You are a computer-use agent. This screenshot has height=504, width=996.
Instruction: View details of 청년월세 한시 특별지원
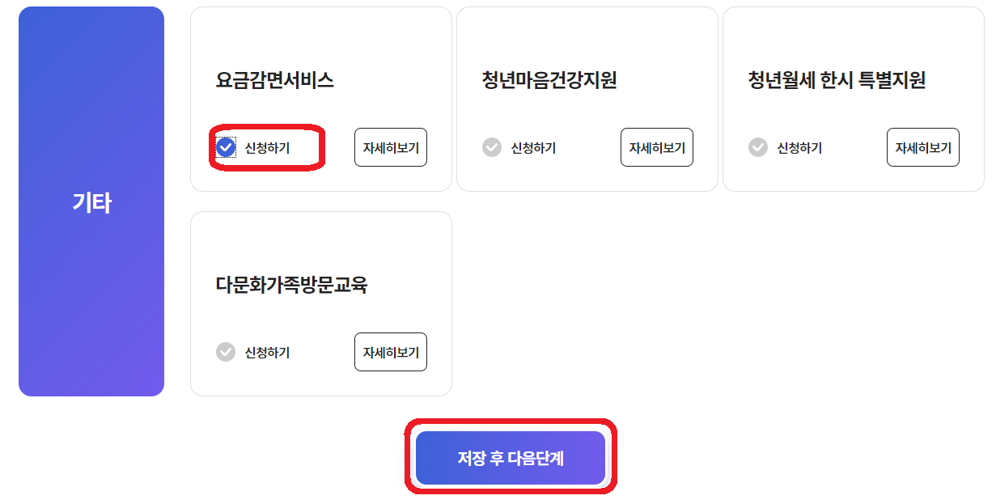(x=922, y=147)
